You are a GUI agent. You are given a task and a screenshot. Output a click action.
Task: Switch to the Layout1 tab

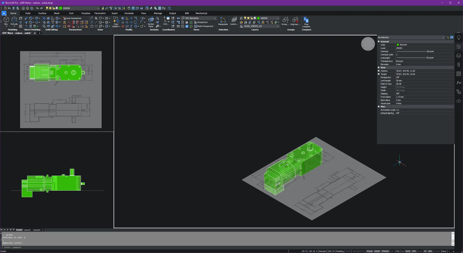click(x=27, y=230)
